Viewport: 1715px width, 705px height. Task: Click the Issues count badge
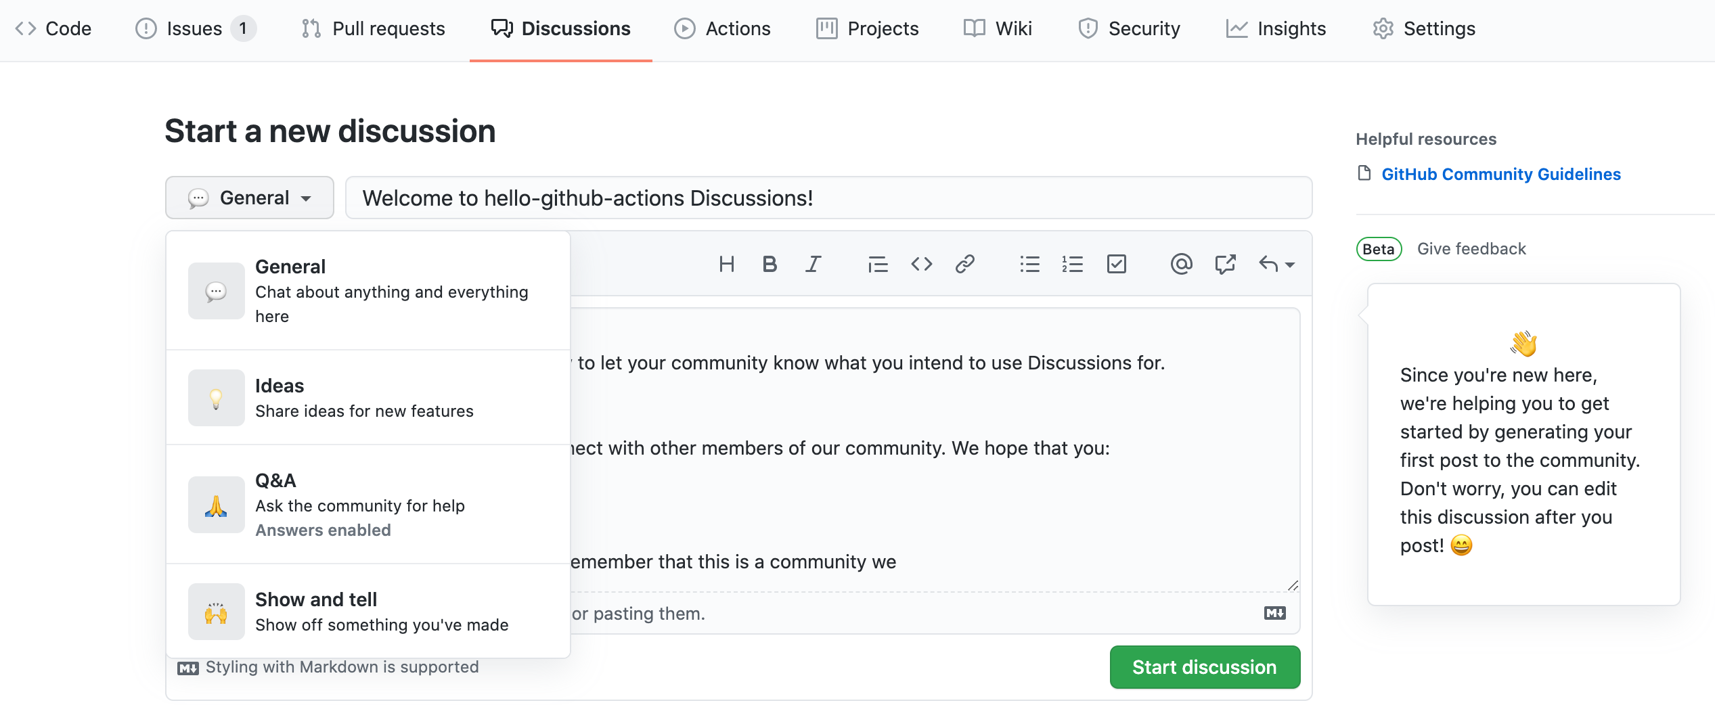pyautogui.click(x=243, y=28)
